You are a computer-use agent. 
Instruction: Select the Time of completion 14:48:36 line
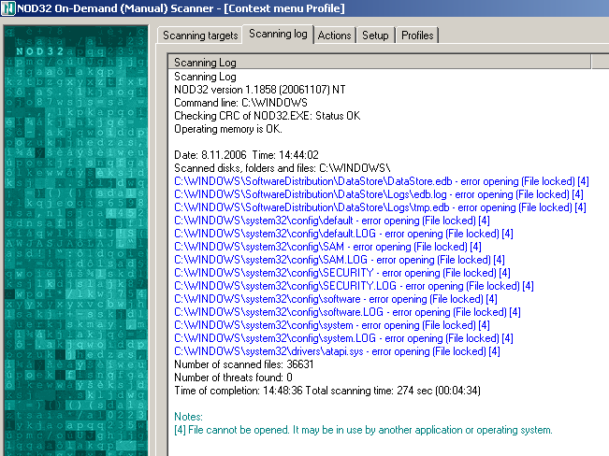pos(327,391)
